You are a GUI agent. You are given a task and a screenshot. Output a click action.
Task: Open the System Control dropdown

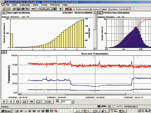pyautogui.click(x=129, y=9)
